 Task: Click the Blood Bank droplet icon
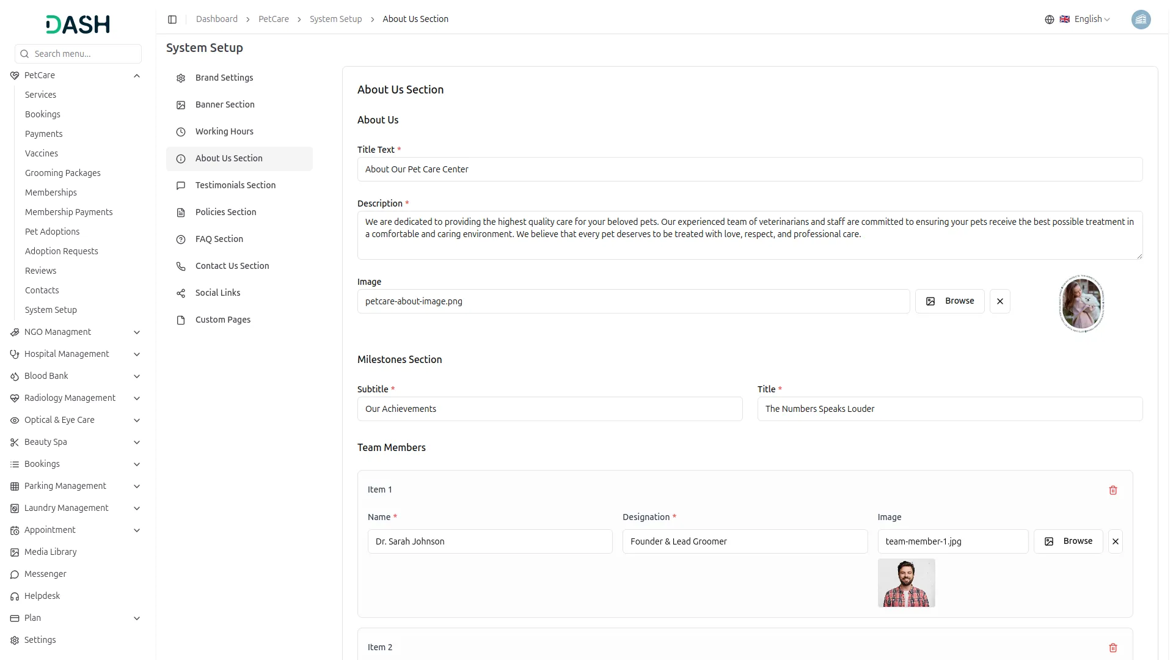15,376
